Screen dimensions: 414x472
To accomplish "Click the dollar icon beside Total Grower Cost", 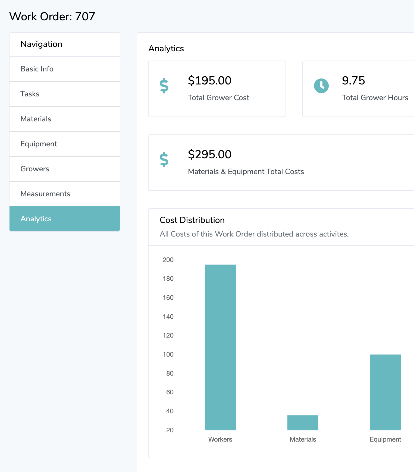I will coord(164,86).
